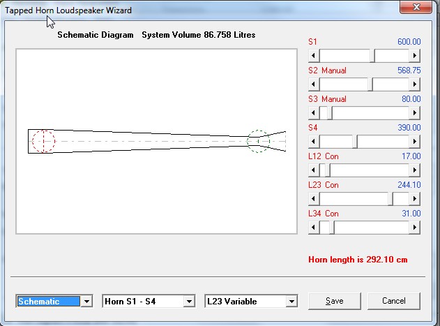Click the Schematic Diagram heading
Screen dimensions: 440x326
tap(96, 35)
